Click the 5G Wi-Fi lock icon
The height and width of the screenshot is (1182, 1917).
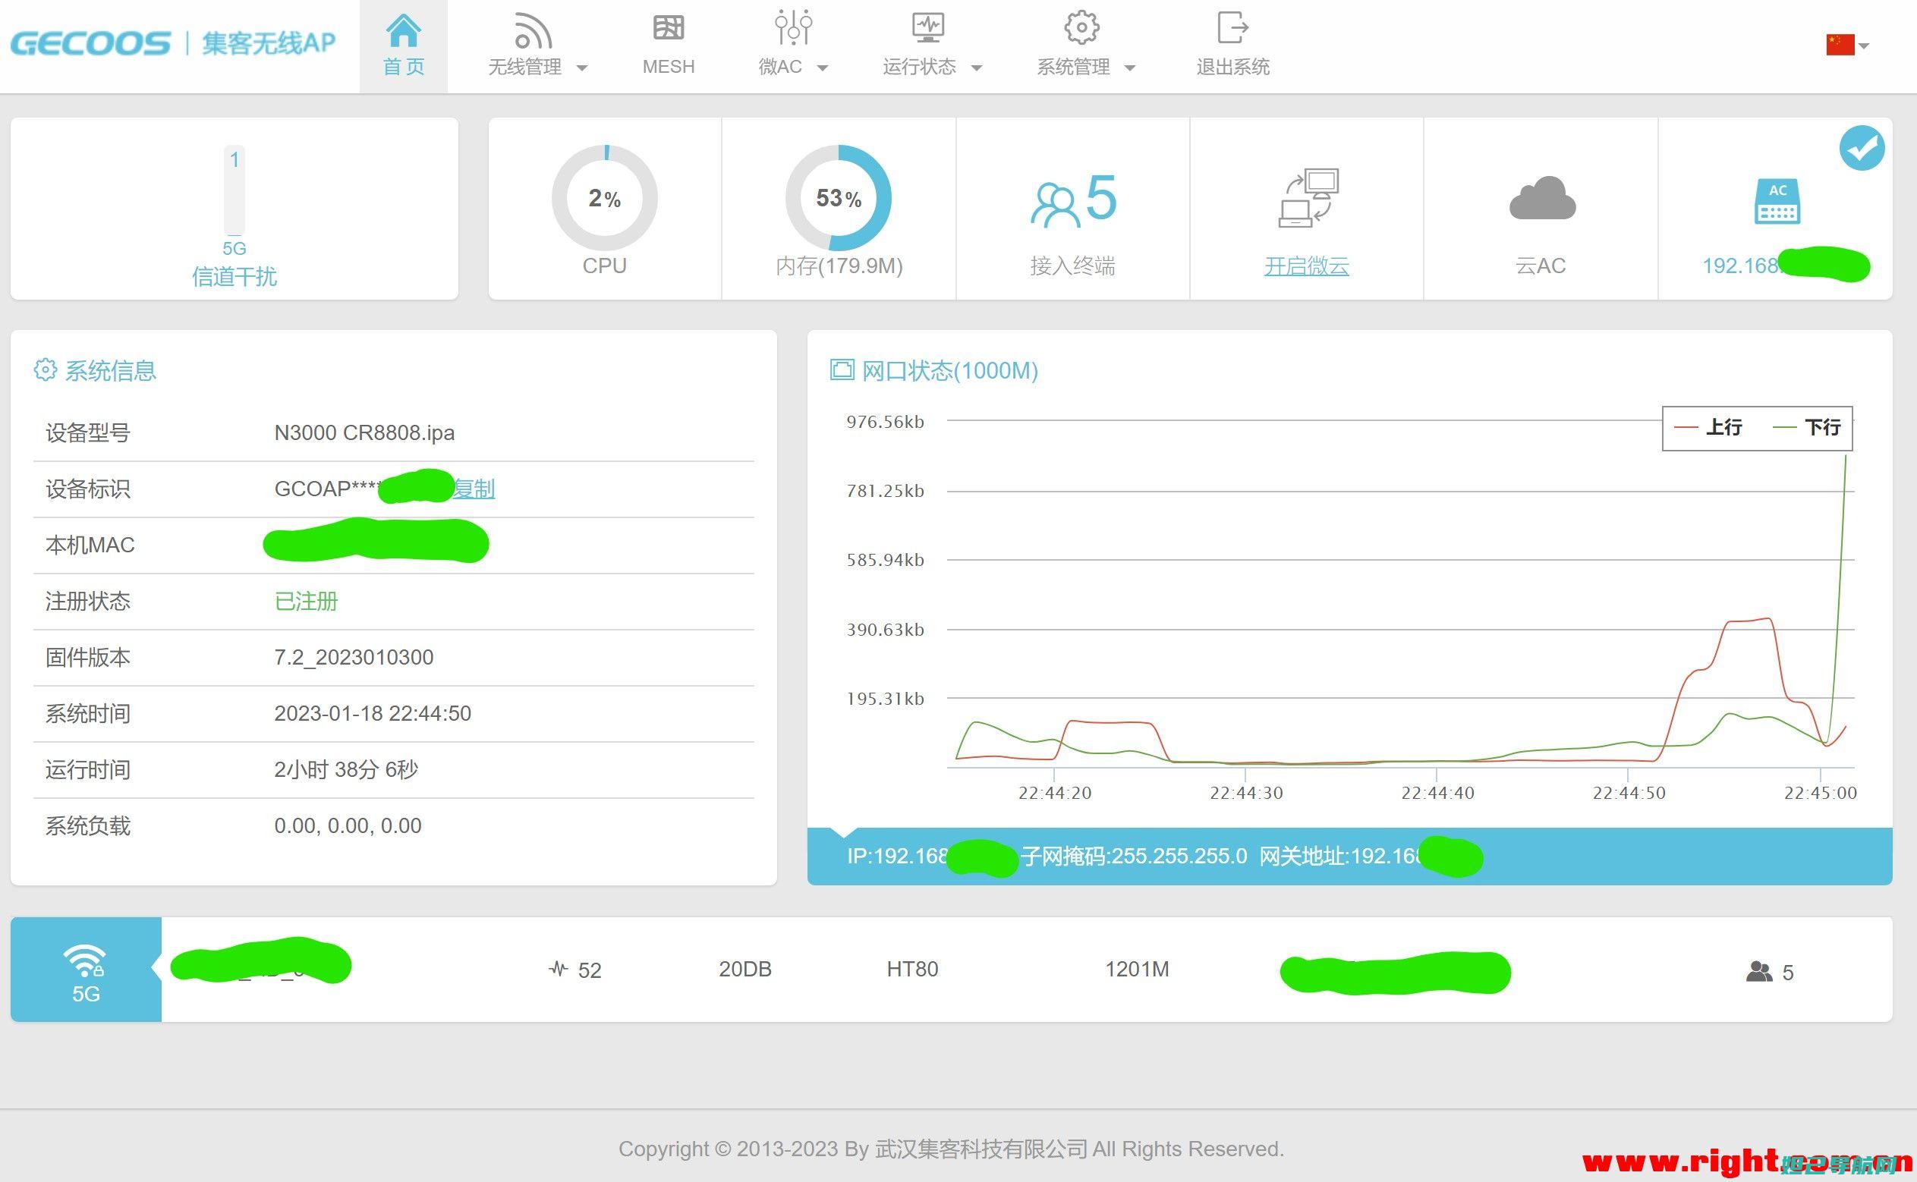pyautogui.click(x=85, y=960)
